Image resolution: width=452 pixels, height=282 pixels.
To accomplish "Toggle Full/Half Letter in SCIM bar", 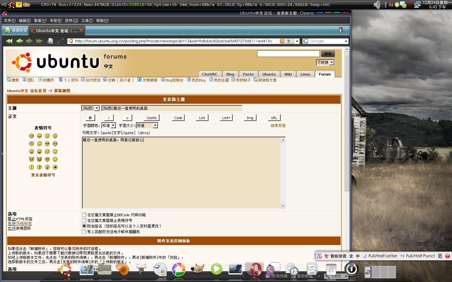I will point(380,256).
